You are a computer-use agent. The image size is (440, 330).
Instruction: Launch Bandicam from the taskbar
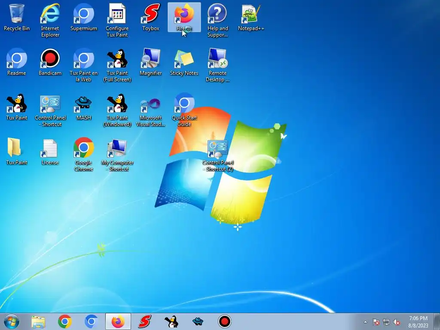click(x=224, y=321)
